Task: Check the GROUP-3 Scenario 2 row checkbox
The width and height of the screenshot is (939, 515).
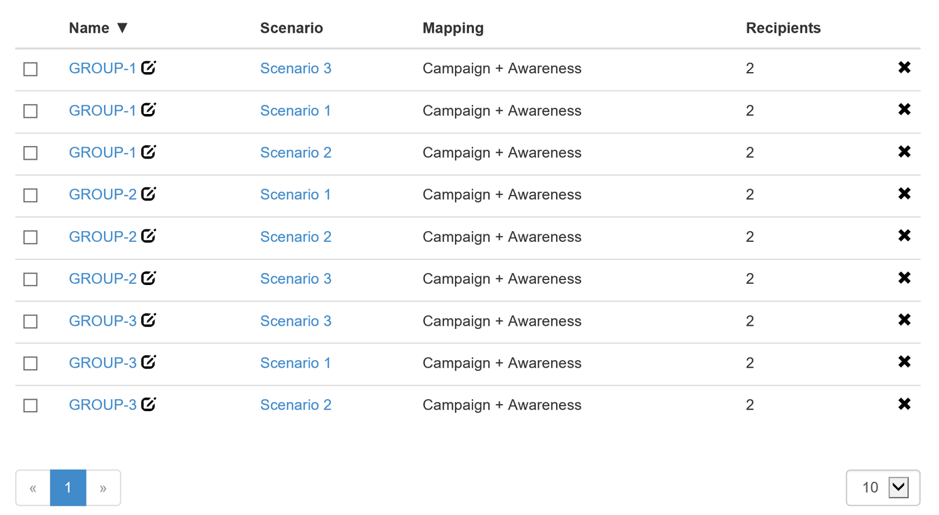Action: [x=31, y=405]
